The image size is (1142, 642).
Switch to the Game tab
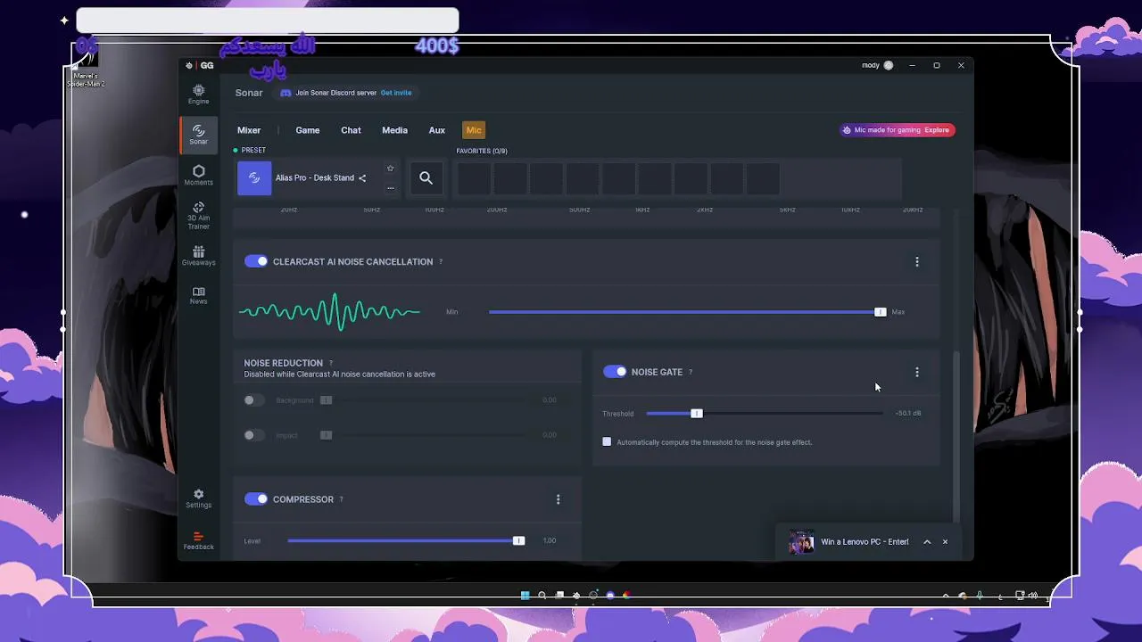click(x=308, y=130)
